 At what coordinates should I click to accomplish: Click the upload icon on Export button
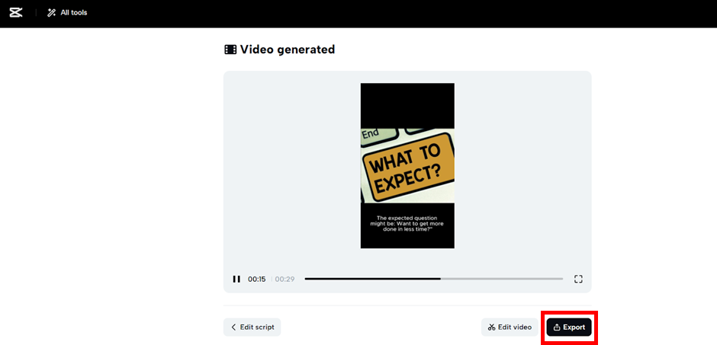pyautogui.click(x=557, y=327)
